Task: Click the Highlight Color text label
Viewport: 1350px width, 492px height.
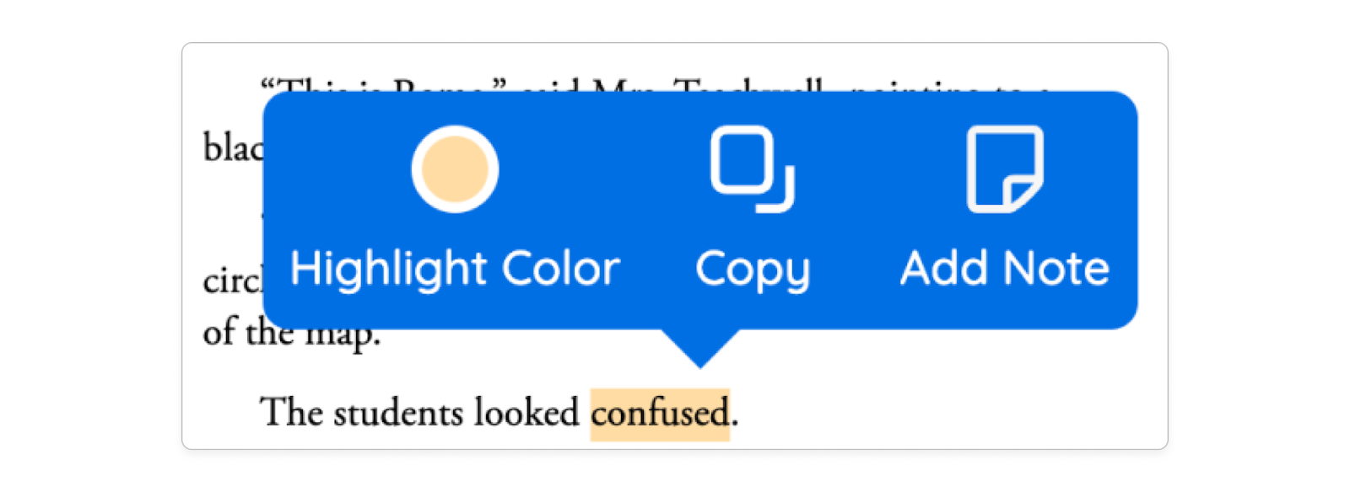Action: (455, 270)
